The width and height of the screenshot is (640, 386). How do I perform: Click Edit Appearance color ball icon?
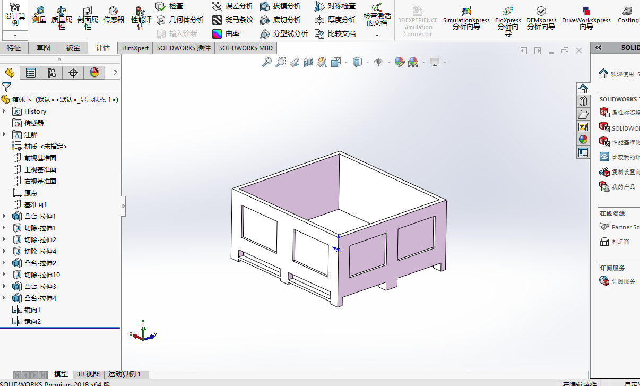[400, 62]
